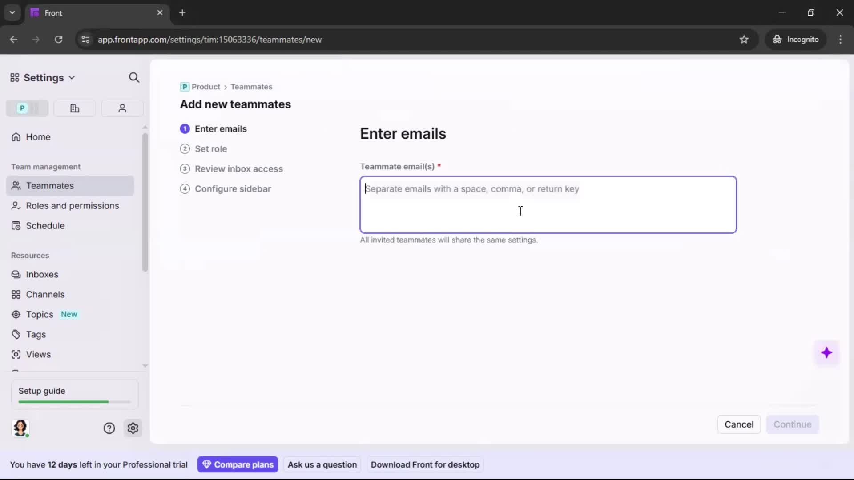Open the help question mark icon
This screenshot has width=854, height=480.
tap(109, 428)
